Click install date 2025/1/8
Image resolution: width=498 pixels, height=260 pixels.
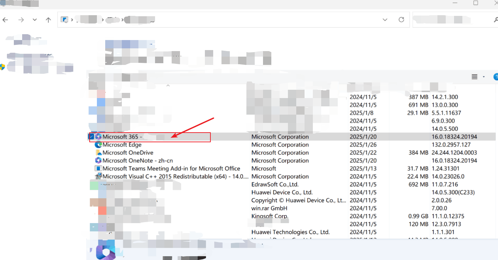[362, 113]
